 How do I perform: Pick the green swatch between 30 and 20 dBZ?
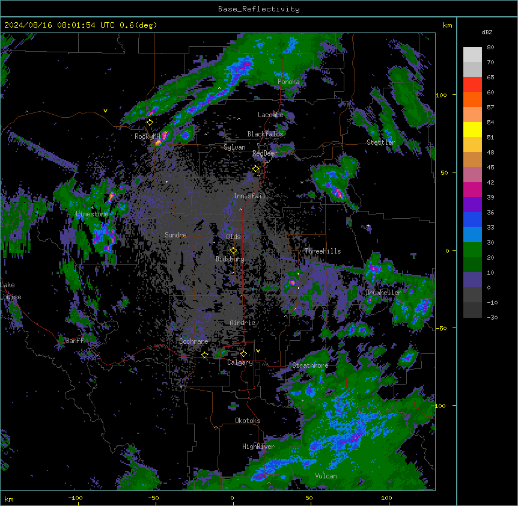point(472,250)
